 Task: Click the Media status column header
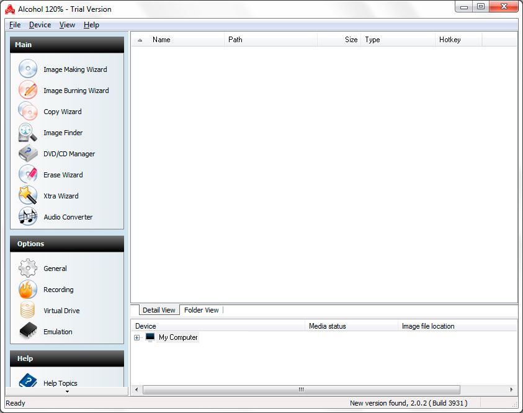click(352, 326)
